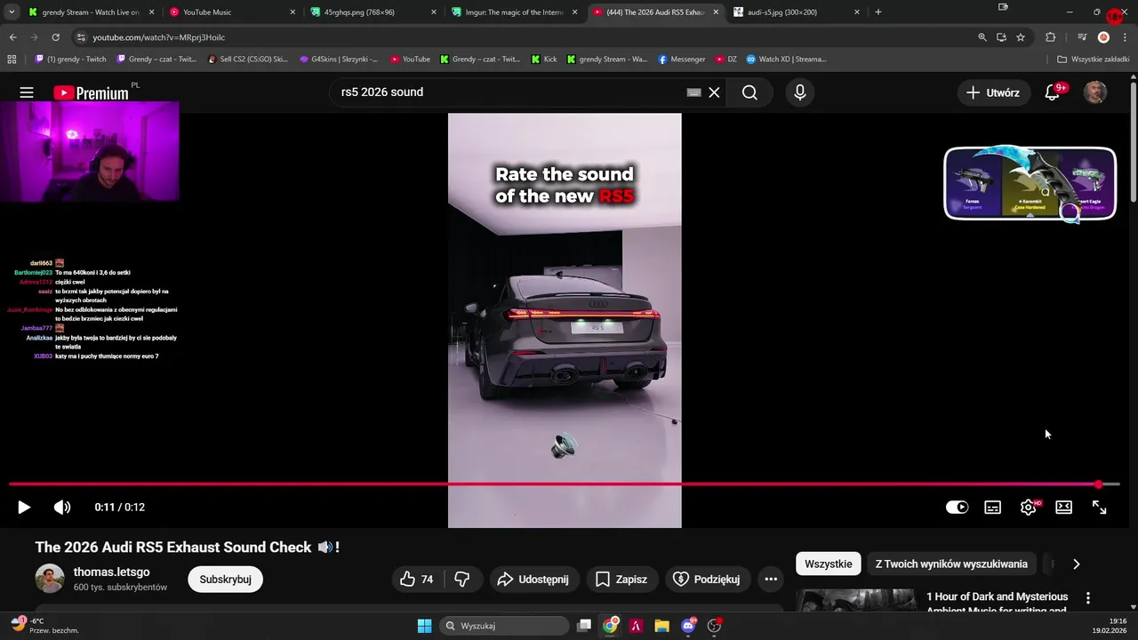Enter full screen mode
The image size is (1138, 640).
pyautogui.click(x=1100, y=508)
